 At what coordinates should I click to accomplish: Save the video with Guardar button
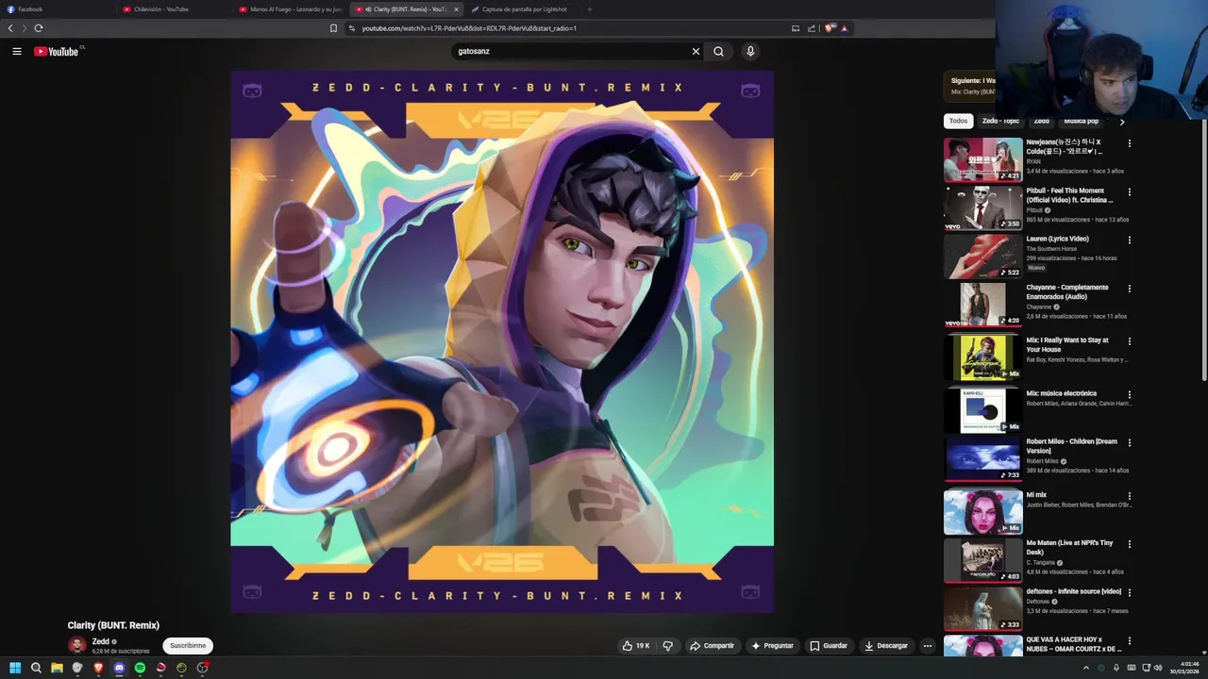coord(829,646)
